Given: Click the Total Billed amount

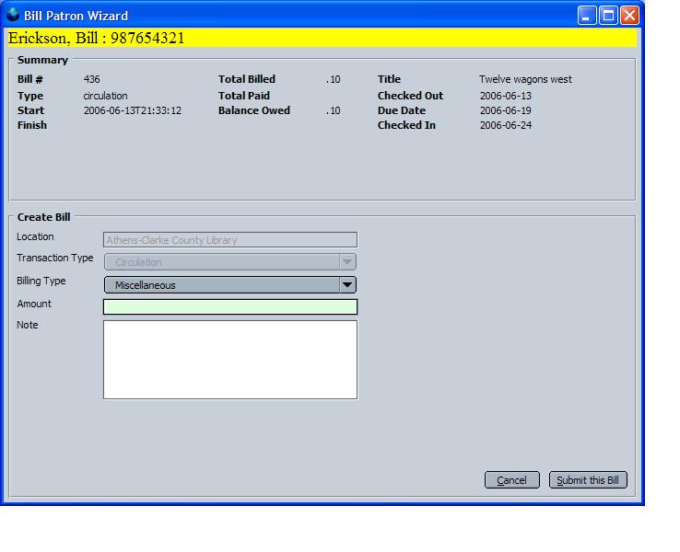Looking at the screenshot, I should pyautogui.click(x=333, y=80).
